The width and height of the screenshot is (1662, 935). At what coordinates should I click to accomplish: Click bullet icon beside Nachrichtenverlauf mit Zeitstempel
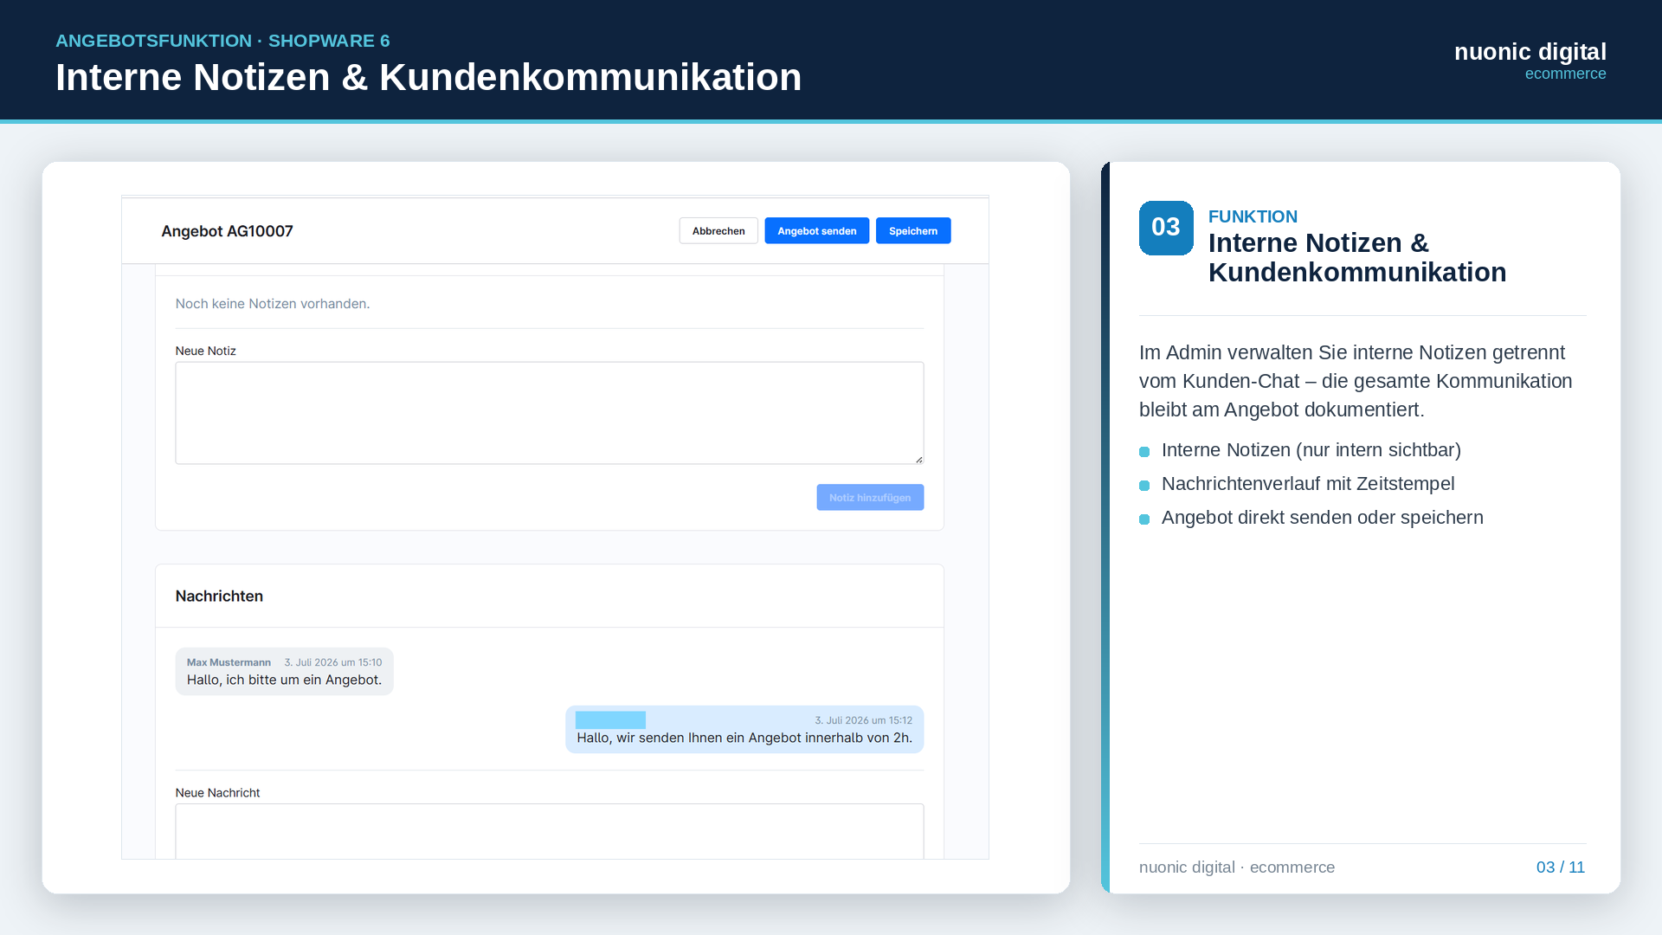pos(1144,486)
